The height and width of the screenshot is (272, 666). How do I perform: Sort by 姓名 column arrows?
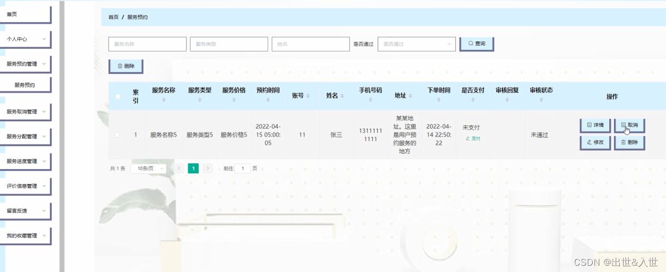pos(342,96)
